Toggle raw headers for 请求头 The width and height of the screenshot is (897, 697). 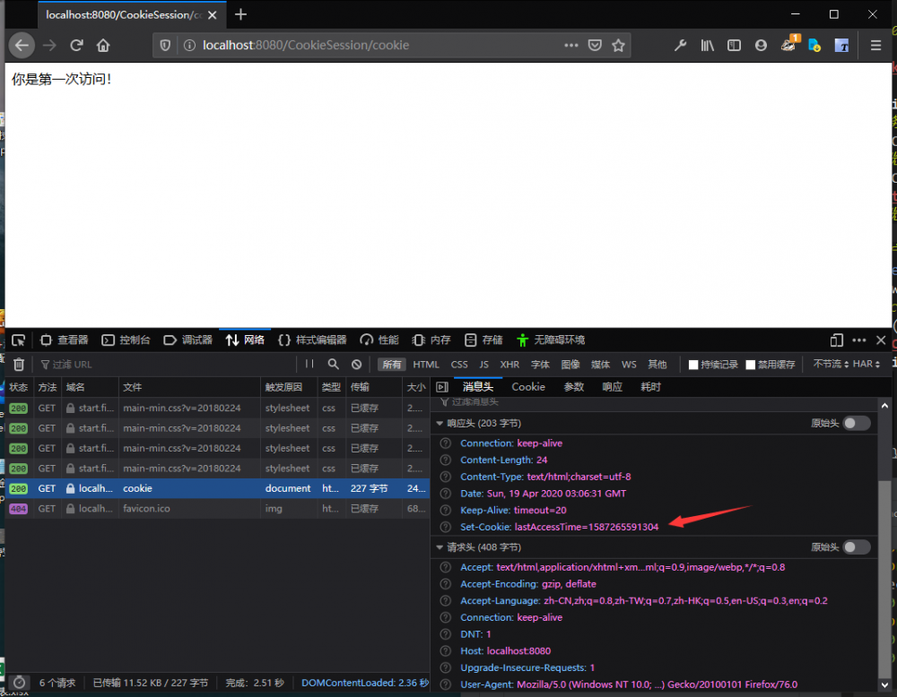[856, 546]
